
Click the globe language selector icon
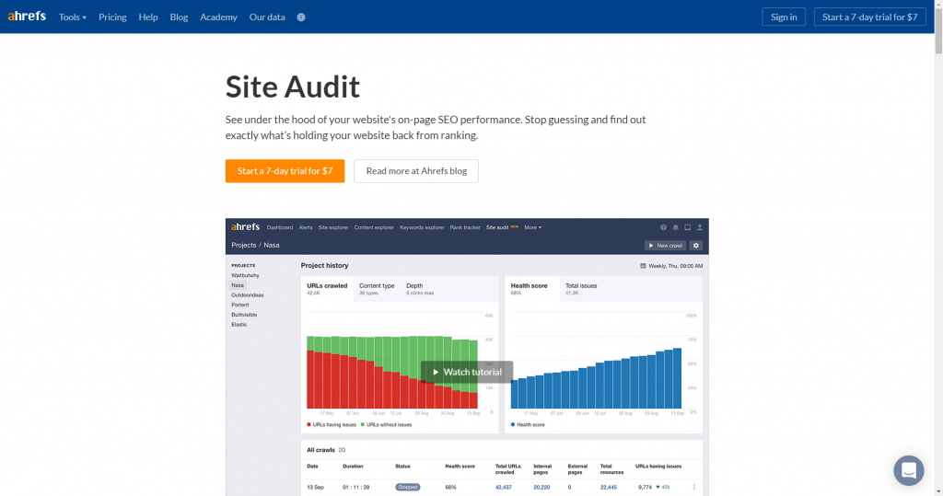(x=301, y=17)
